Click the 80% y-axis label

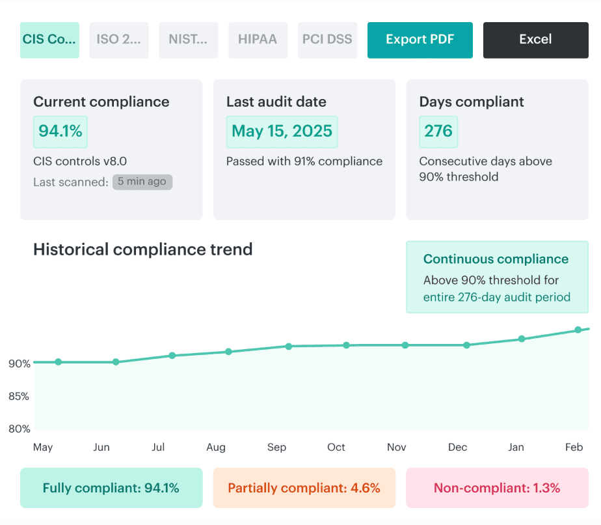coord(19,429)
